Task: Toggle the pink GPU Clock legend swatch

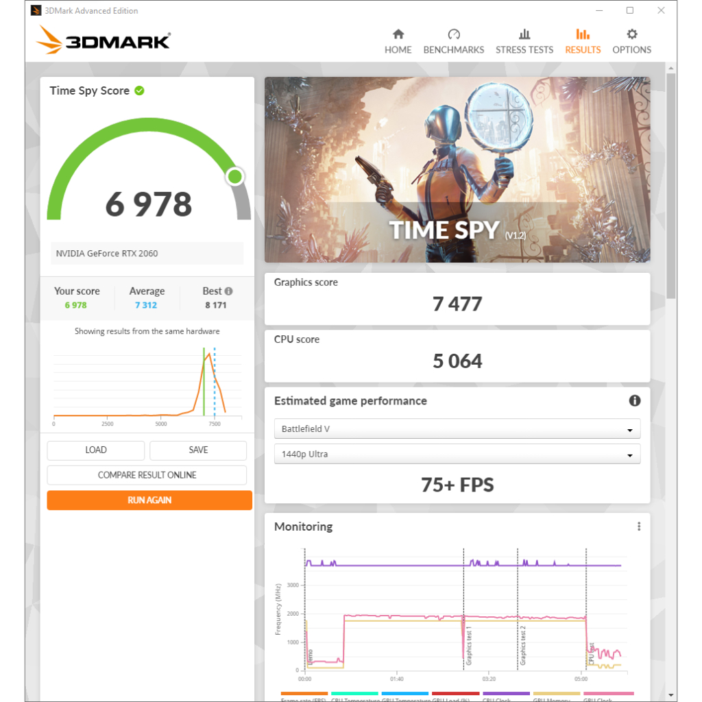Action: [x=609, y=694]
